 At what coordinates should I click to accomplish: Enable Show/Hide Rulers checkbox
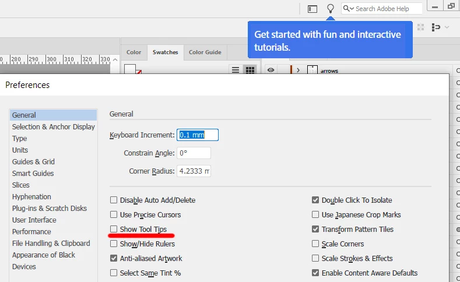pos(114,244)
